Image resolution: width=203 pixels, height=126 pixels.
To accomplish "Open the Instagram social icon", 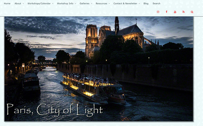I will 158,12.
